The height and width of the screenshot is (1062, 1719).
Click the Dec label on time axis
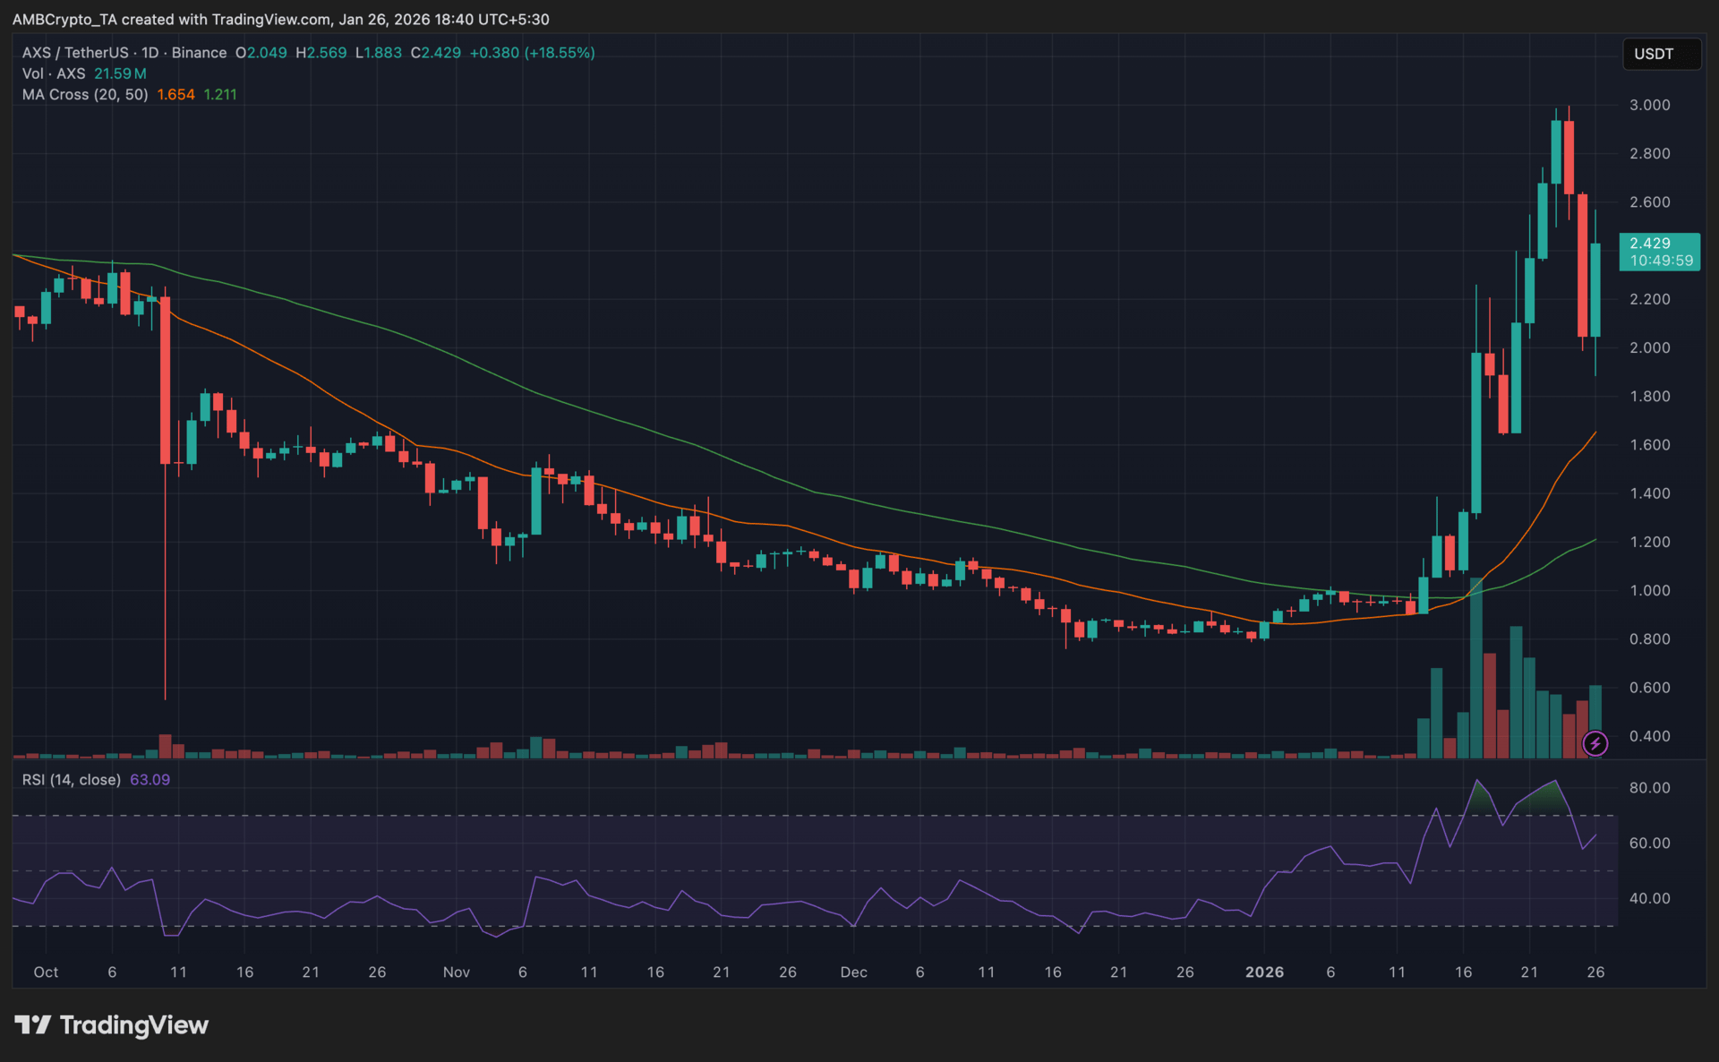[853, 972]
